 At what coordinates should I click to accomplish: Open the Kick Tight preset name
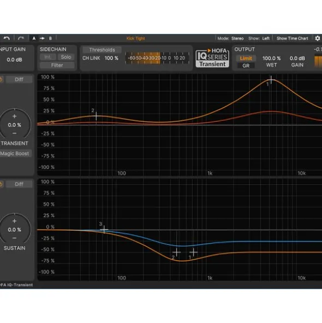[135, 38]
